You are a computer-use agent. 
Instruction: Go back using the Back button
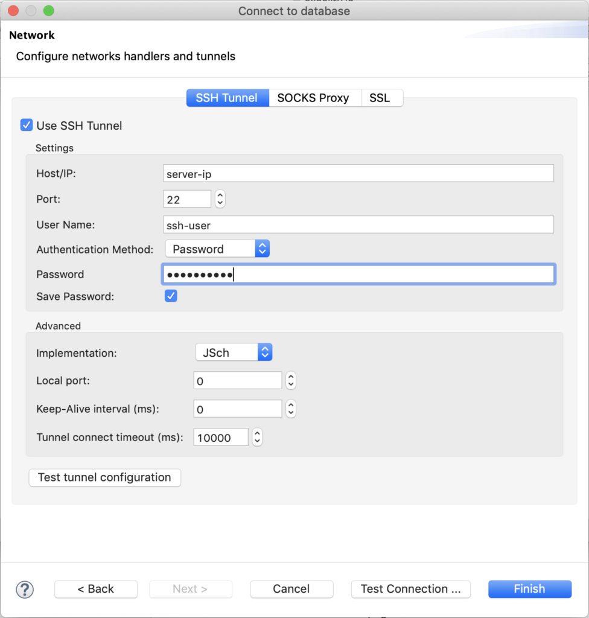(x=95, y=589)
